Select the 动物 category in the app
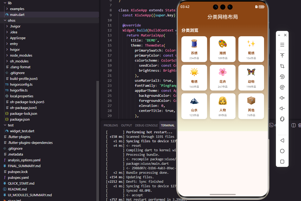The height and width of the screenshot is (201, 301). [x=251, y=77]
